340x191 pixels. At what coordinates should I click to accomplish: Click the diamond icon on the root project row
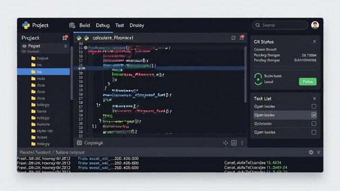point(65,46)
